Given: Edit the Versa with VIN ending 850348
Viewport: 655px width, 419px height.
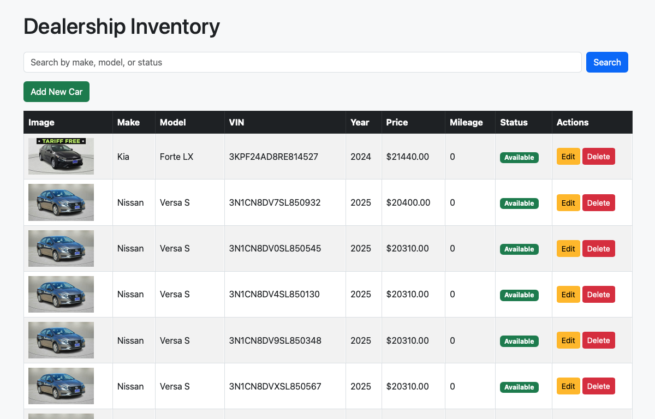Looking at the screenshot, I should pos(568,340).
